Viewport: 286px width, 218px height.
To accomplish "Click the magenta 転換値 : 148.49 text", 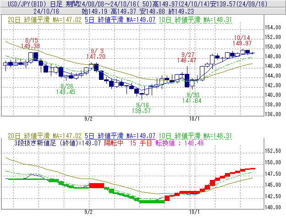I will 180,143.
